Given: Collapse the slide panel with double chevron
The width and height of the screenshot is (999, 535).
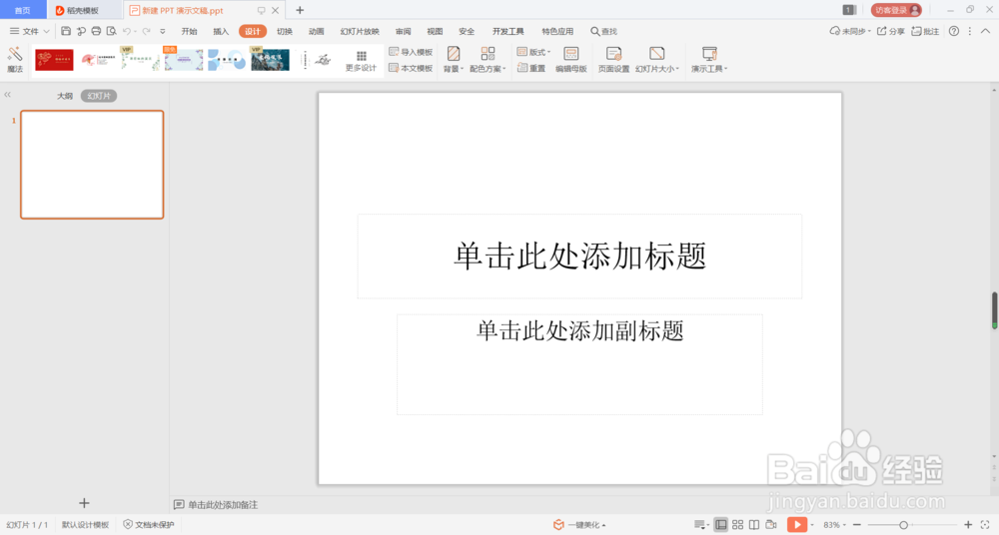Looking at the screenshot, I should 8,94.
